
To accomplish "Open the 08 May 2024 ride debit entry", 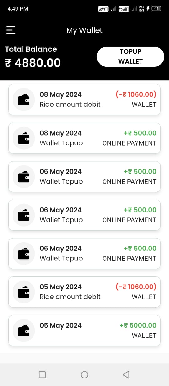I will click(84, 99).
